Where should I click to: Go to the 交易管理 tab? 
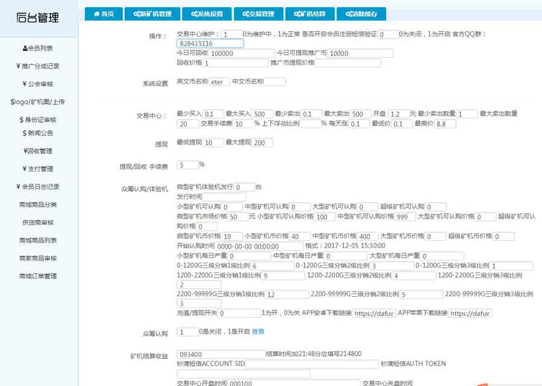tap(258, 14)
